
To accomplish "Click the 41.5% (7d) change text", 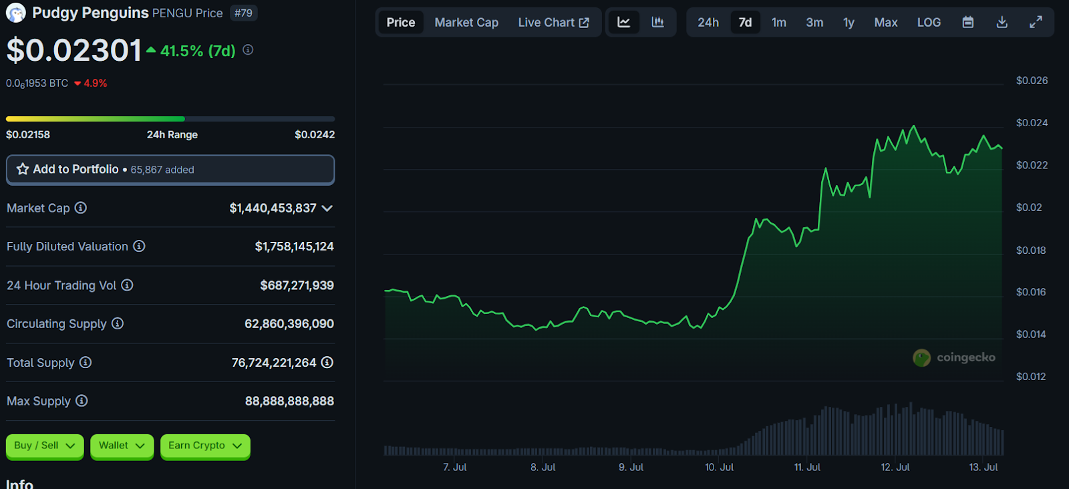I will point(198,51).
